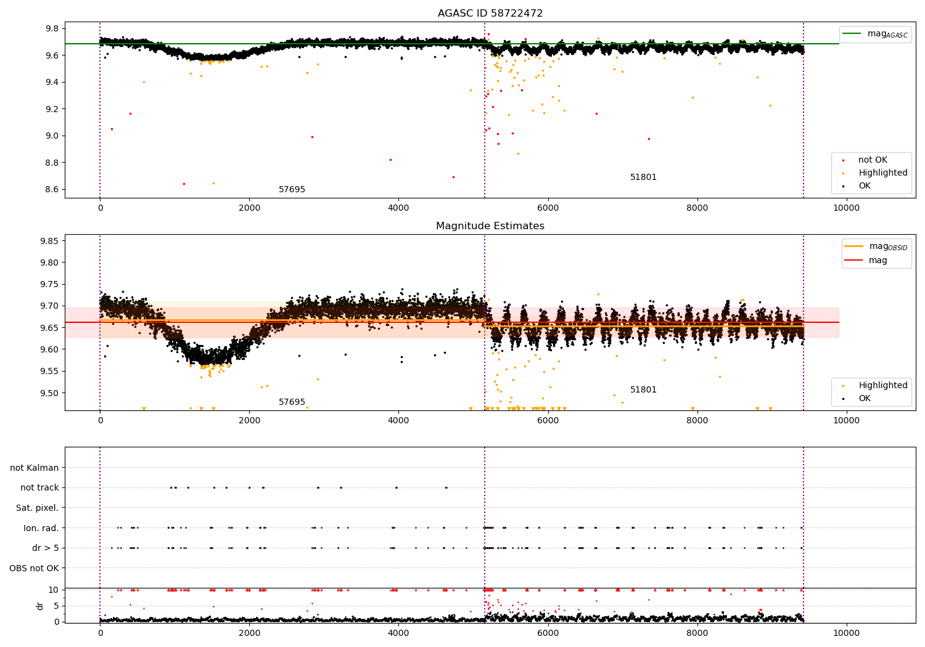Click the 9.4 y-axis tick in the top plot
The image size is (925, 647).
[52, 83]
